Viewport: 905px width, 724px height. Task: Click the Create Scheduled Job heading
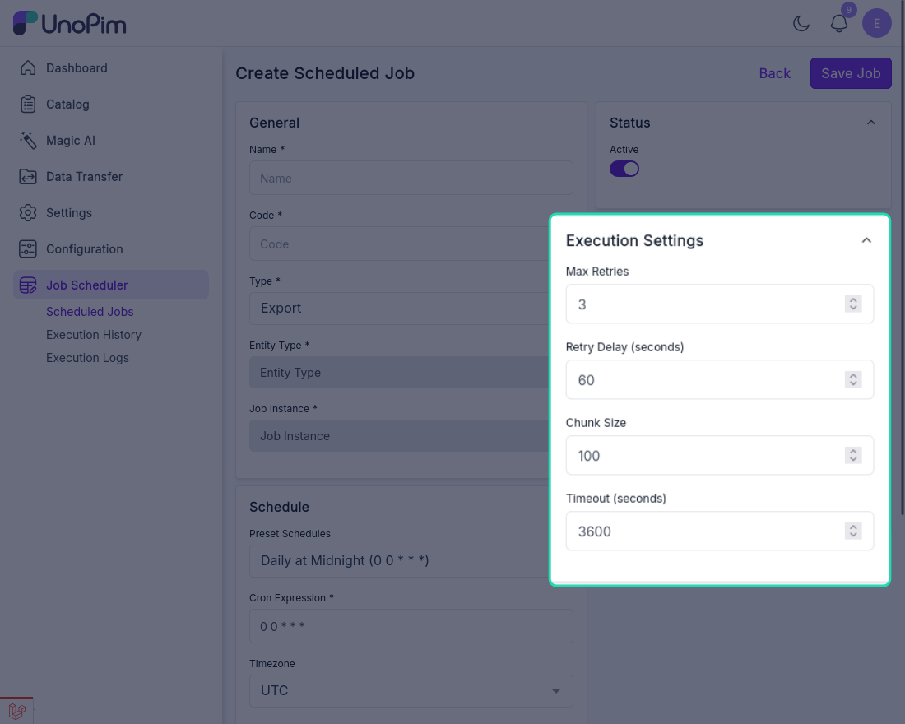pos(325,73)
